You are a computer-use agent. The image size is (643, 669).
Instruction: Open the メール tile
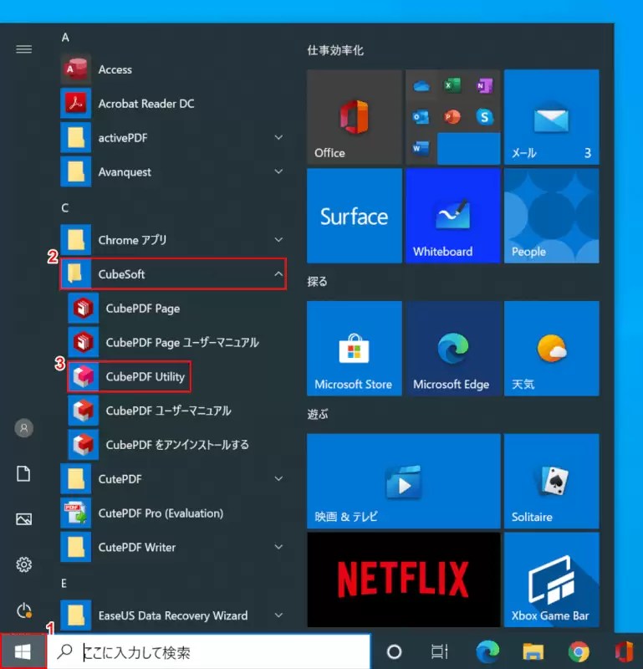[x=551, y=117]
